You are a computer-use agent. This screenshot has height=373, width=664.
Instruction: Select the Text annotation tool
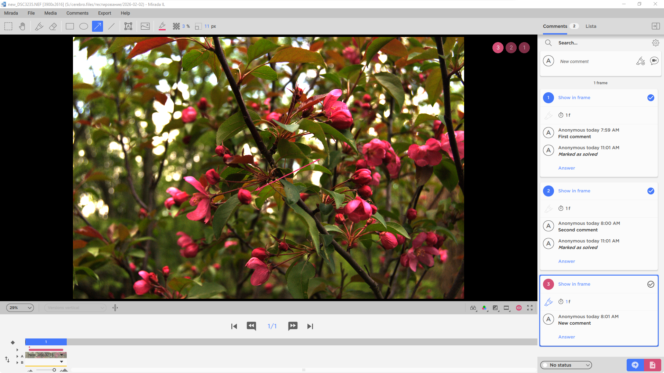pyautogui.click(x=128, y=26)
